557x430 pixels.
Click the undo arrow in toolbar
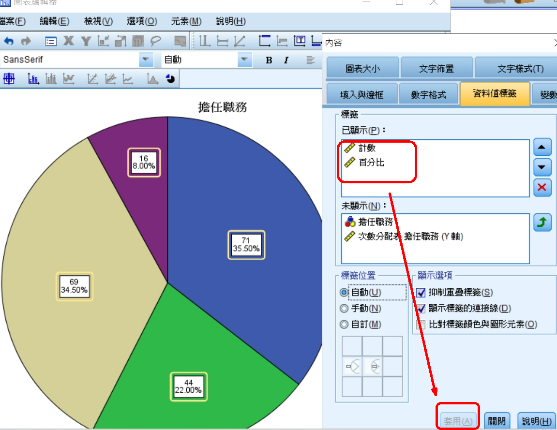point(9,41)
